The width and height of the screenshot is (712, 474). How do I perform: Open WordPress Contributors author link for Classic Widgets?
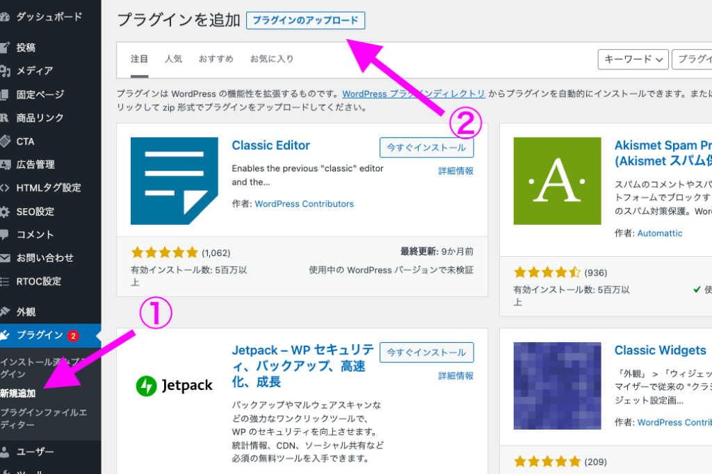point(674,423)
